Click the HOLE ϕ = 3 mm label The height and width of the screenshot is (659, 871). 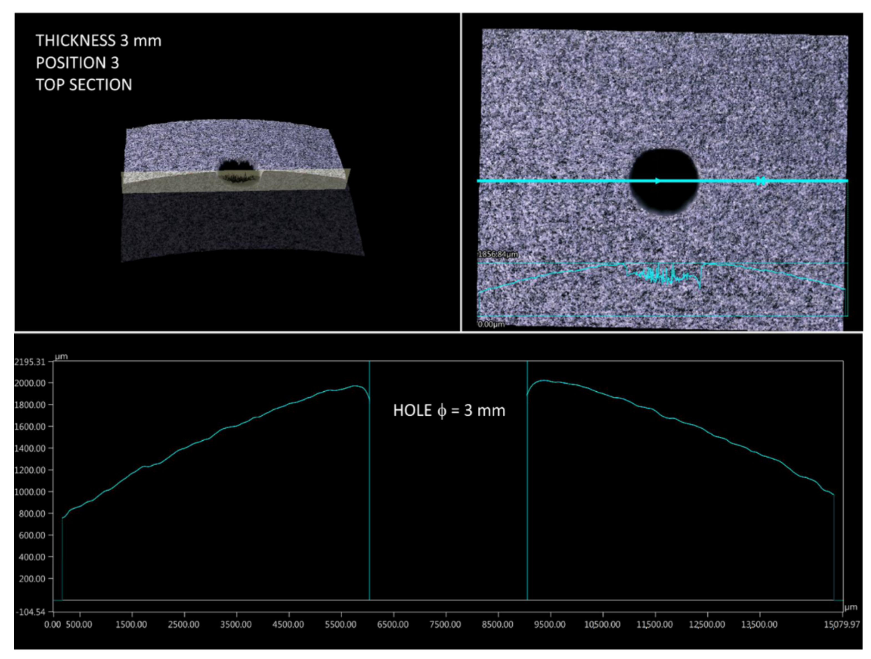click(449, 410)
